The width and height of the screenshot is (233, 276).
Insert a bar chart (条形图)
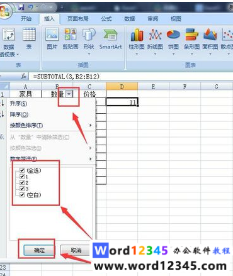(191, 41)
